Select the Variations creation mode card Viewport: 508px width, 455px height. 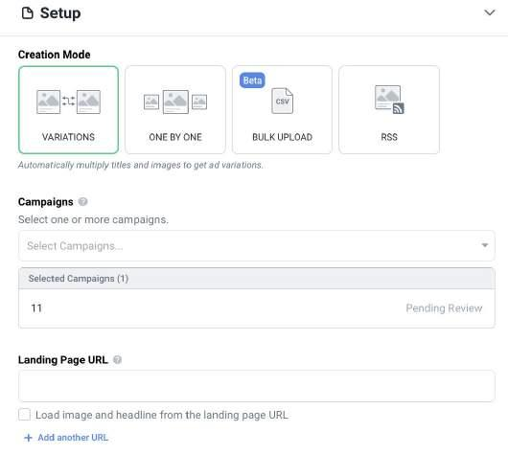pyautogui.click(x=68, y=110)
